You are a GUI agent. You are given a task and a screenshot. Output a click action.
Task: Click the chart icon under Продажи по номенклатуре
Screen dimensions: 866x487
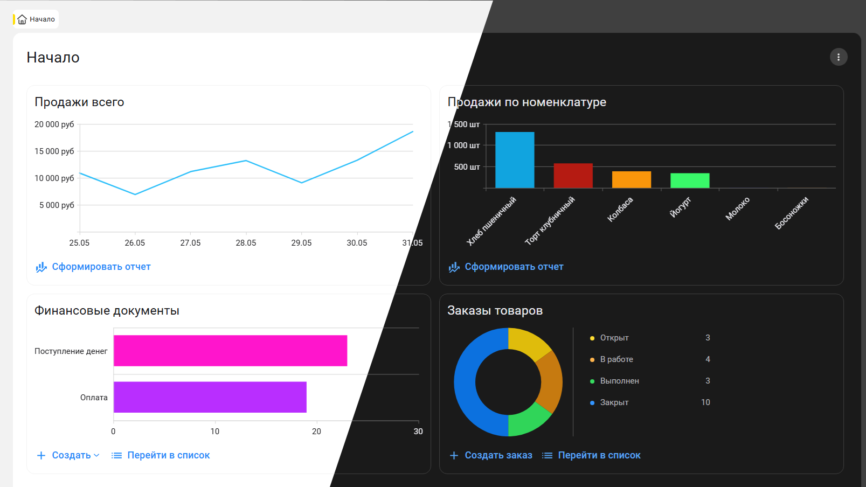[x=454, y=267]
